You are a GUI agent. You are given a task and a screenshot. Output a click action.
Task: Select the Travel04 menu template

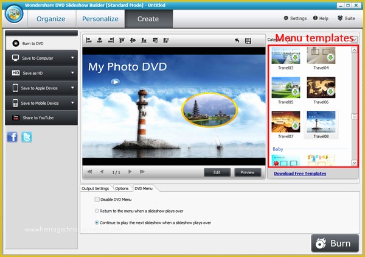(321, 58)
